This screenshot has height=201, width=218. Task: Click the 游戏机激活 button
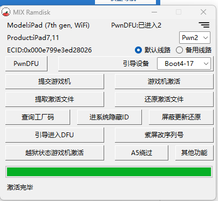click(164, 82)
